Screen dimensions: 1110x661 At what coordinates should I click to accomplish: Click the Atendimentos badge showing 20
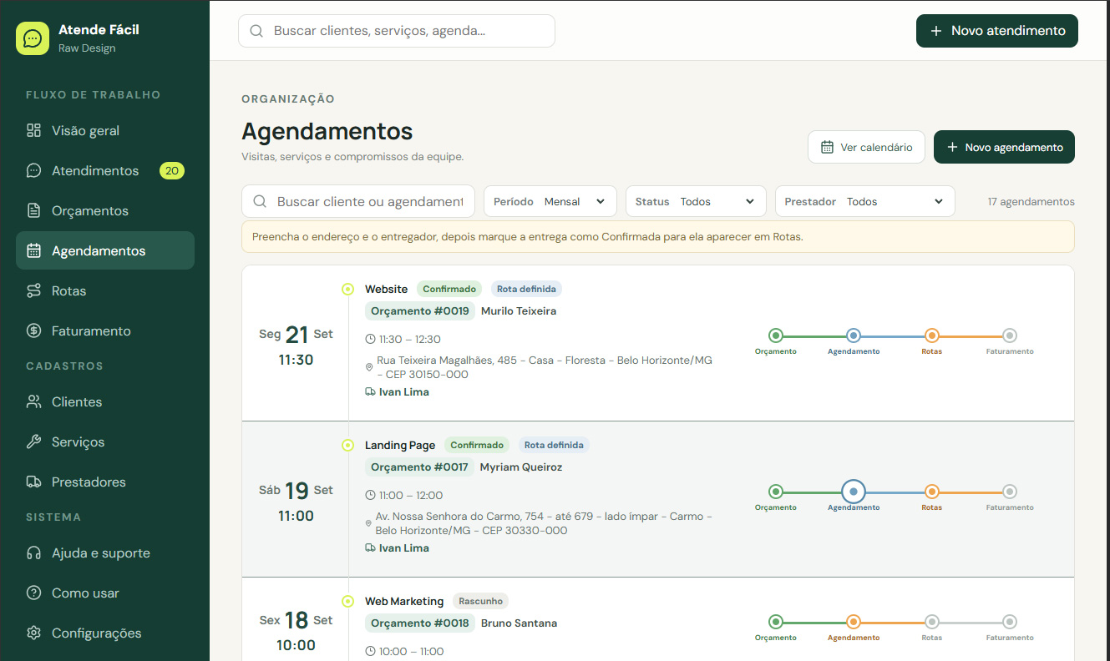pos(172,170)
